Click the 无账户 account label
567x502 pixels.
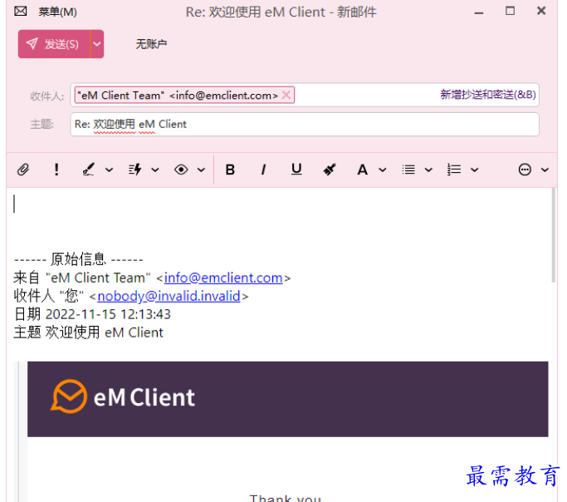pos(151,44)
